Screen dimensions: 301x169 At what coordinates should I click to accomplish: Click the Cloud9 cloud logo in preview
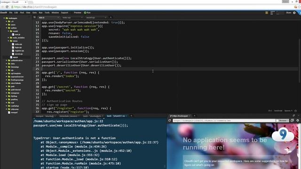click(x=283, y=135)
